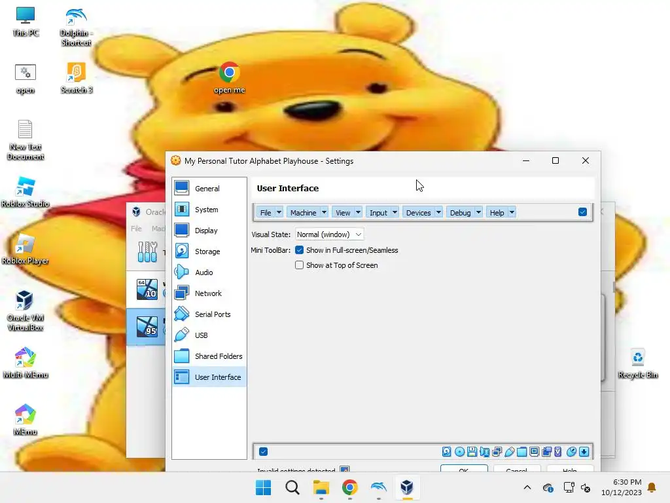This screenshot has height=503, width=670.
Task: Toggle the File menu in menu bar editor
Action: [x=266, y=213]
